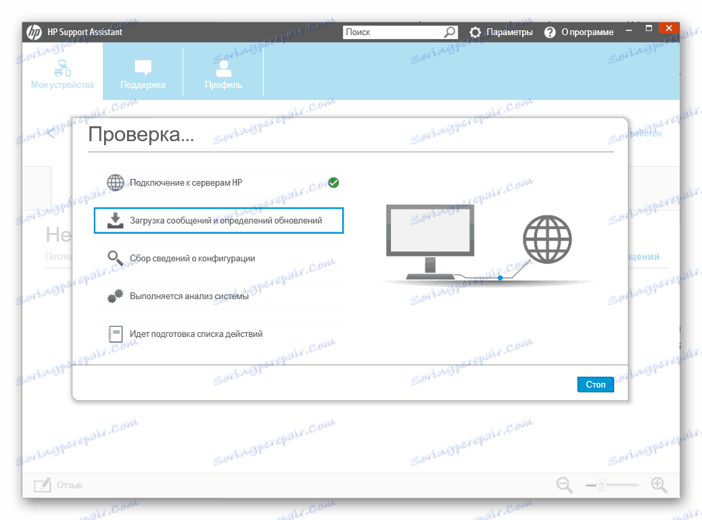Viewport: 702px width, 520px height.
Task: Click the globe icon next to Подключение к серверам HP
Action: (x=115, y=182)
